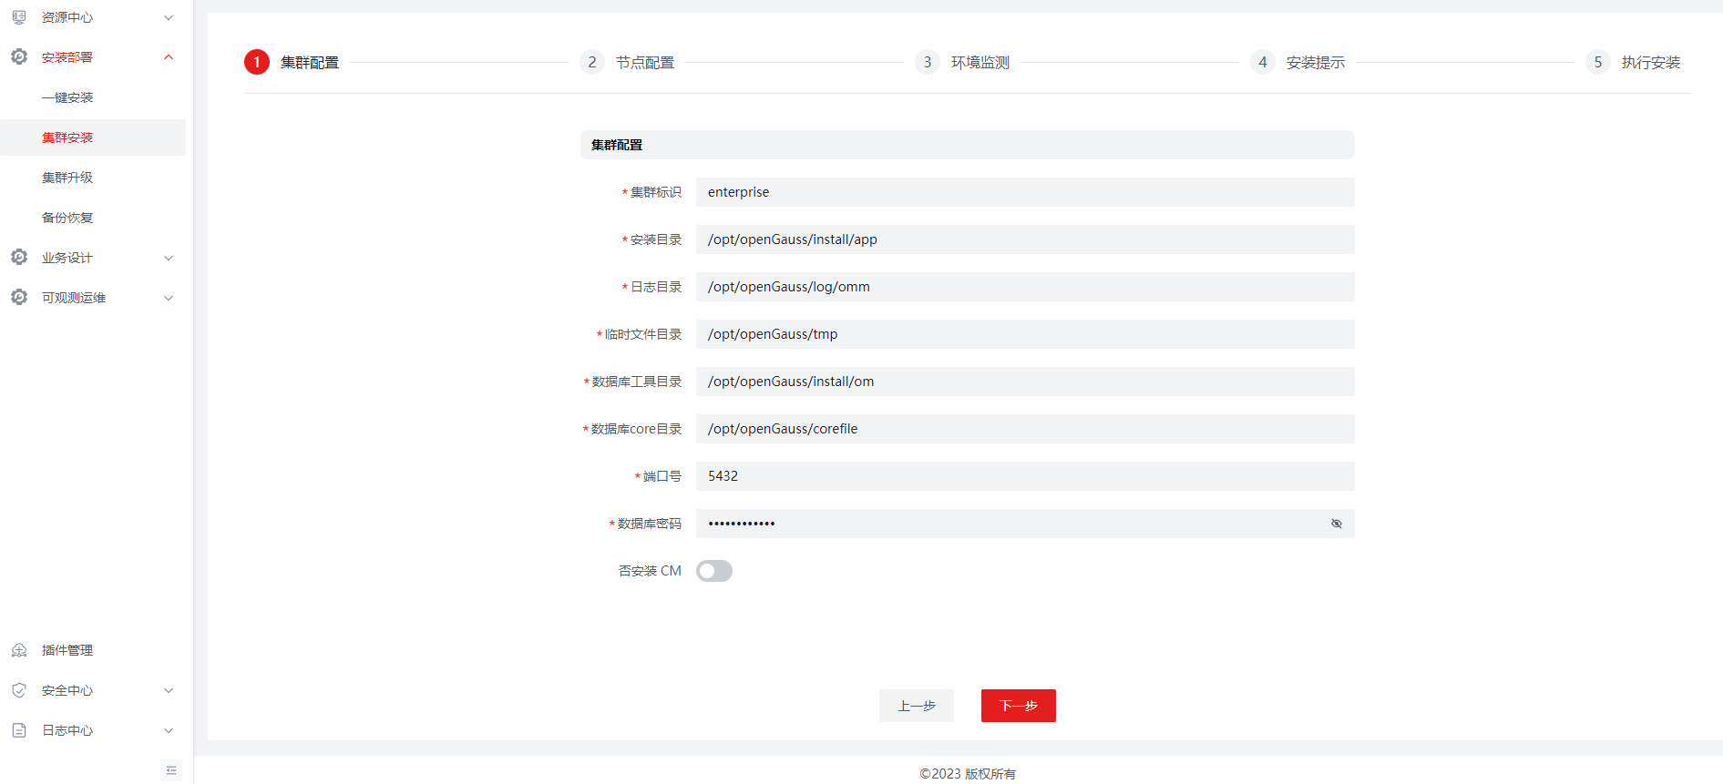Viewport: 1723px width, 784px height.
Task: Select step 2 节点配置 in the wizard
Action: [x=628, y=62]
